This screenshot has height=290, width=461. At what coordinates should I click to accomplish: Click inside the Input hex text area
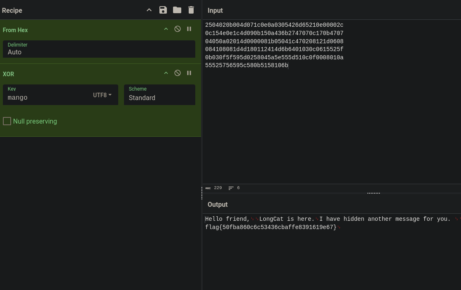tap(332, 101)
